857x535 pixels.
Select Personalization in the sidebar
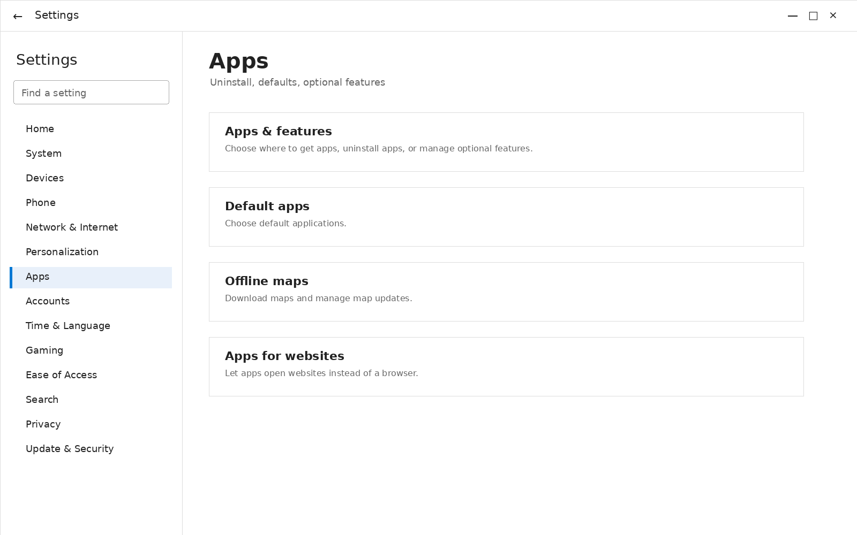click(x=91, y=252)
